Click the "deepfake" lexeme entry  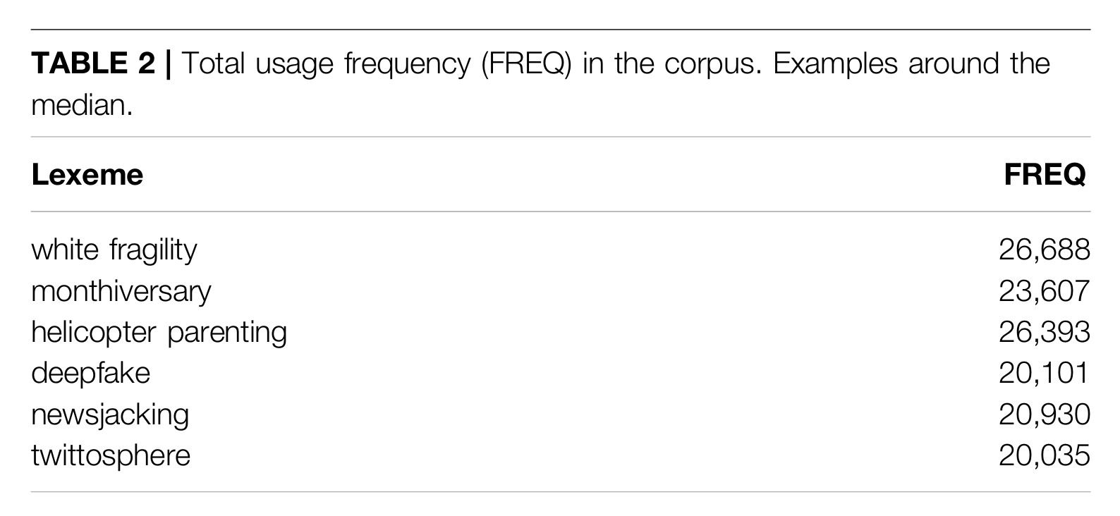tap(90, 373)
